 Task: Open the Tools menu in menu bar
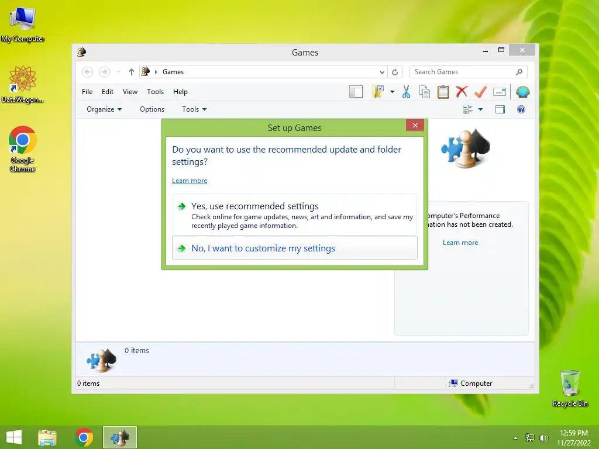coord(155,92)
